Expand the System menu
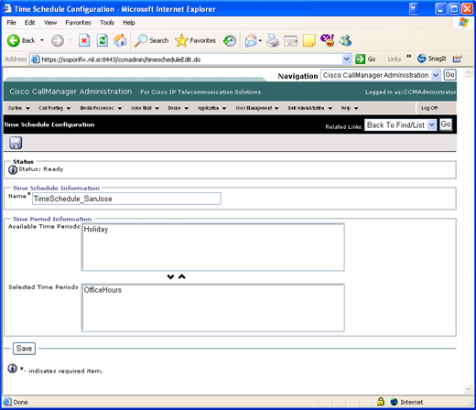This screenshot has width=476, height=410. (19, 108)
